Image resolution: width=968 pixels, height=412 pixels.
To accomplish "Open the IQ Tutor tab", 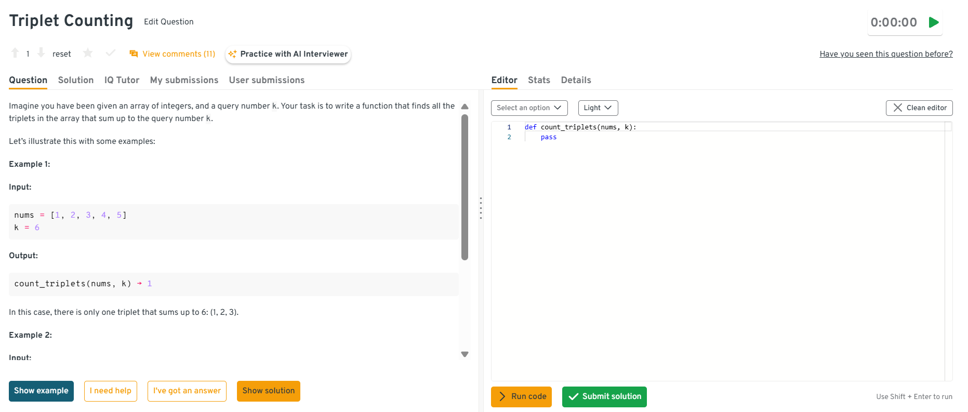I will pos(122,80).
